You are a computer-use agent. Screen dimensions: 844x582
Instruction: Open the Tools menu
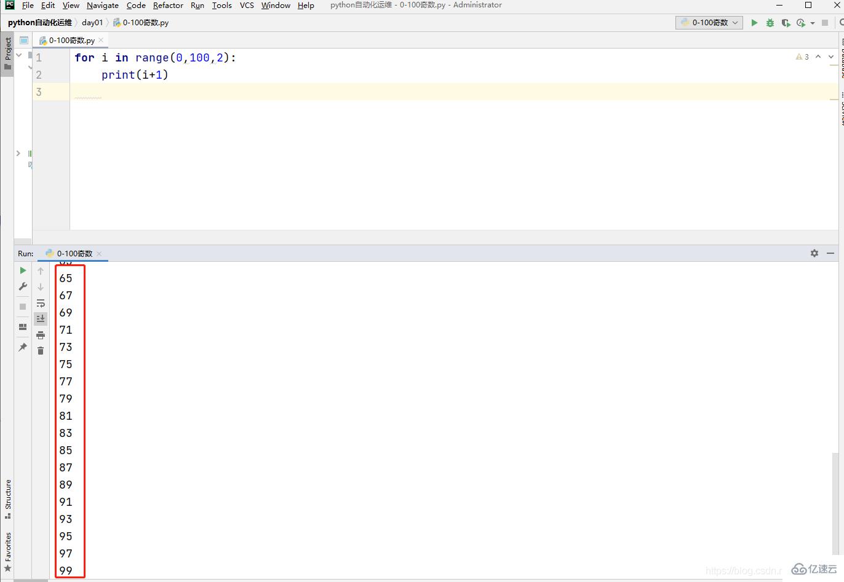click(x=222, y=6)
